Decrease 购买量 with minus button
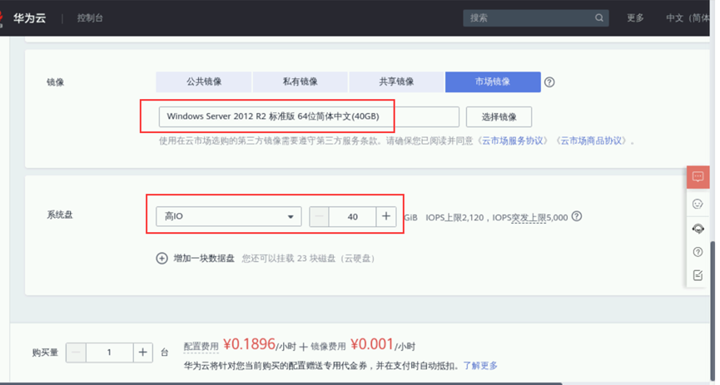The height and width of the screenshot is (385, 720). [x=76, y=353]
